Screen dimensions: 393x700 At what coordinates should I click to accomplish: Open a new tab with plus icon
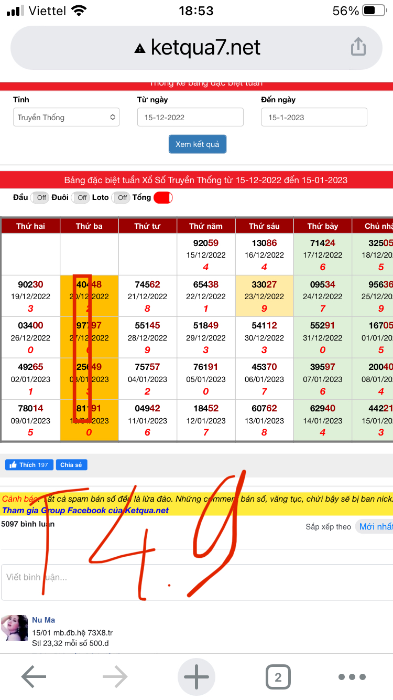(196, 677)
